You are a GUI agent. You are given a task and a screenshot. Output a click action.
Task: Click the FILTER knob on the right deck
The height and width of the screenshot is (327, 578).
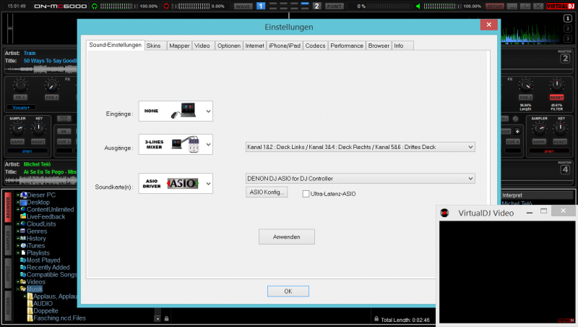coord(556,85)
